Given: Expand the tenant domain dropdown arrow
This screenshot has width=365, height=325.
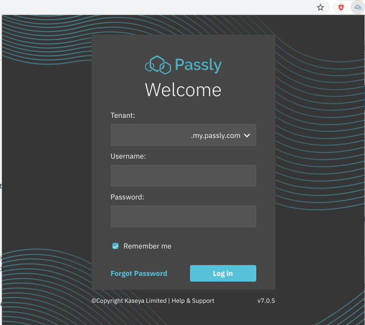Looking at the screenshot, I should coord(247,135).
